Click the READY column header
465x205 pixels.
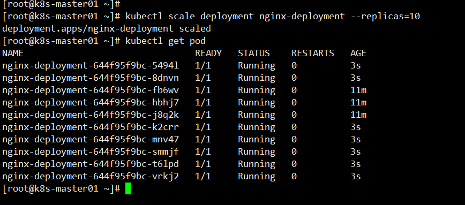pyautogui.click(x=208, y=53)
